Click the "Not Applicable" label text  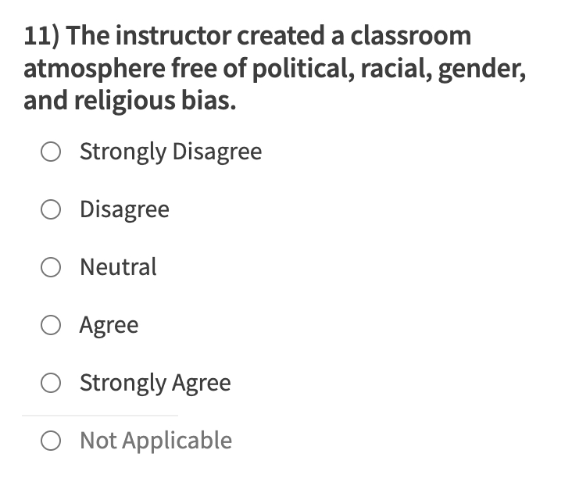(156, 441)
